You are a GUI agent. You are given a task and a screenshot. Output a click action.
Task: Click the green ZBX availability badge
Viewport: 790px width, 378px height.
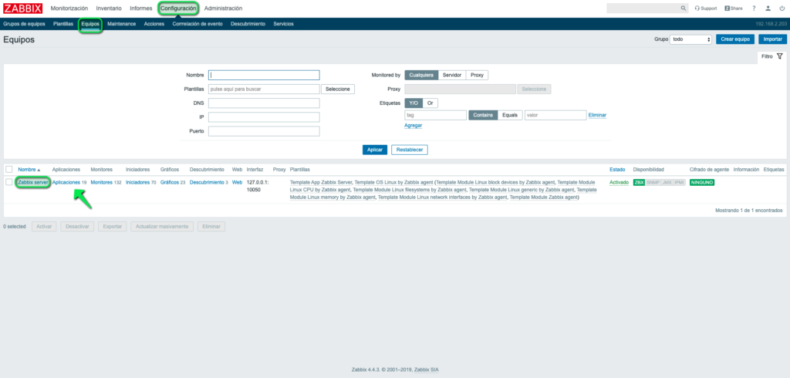(x=639, y=182)
